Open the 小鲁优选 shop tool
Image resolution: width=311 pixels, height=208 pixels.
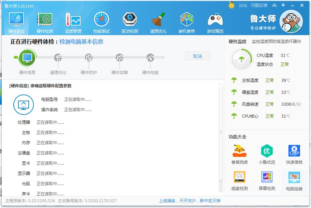pos(267,154)
